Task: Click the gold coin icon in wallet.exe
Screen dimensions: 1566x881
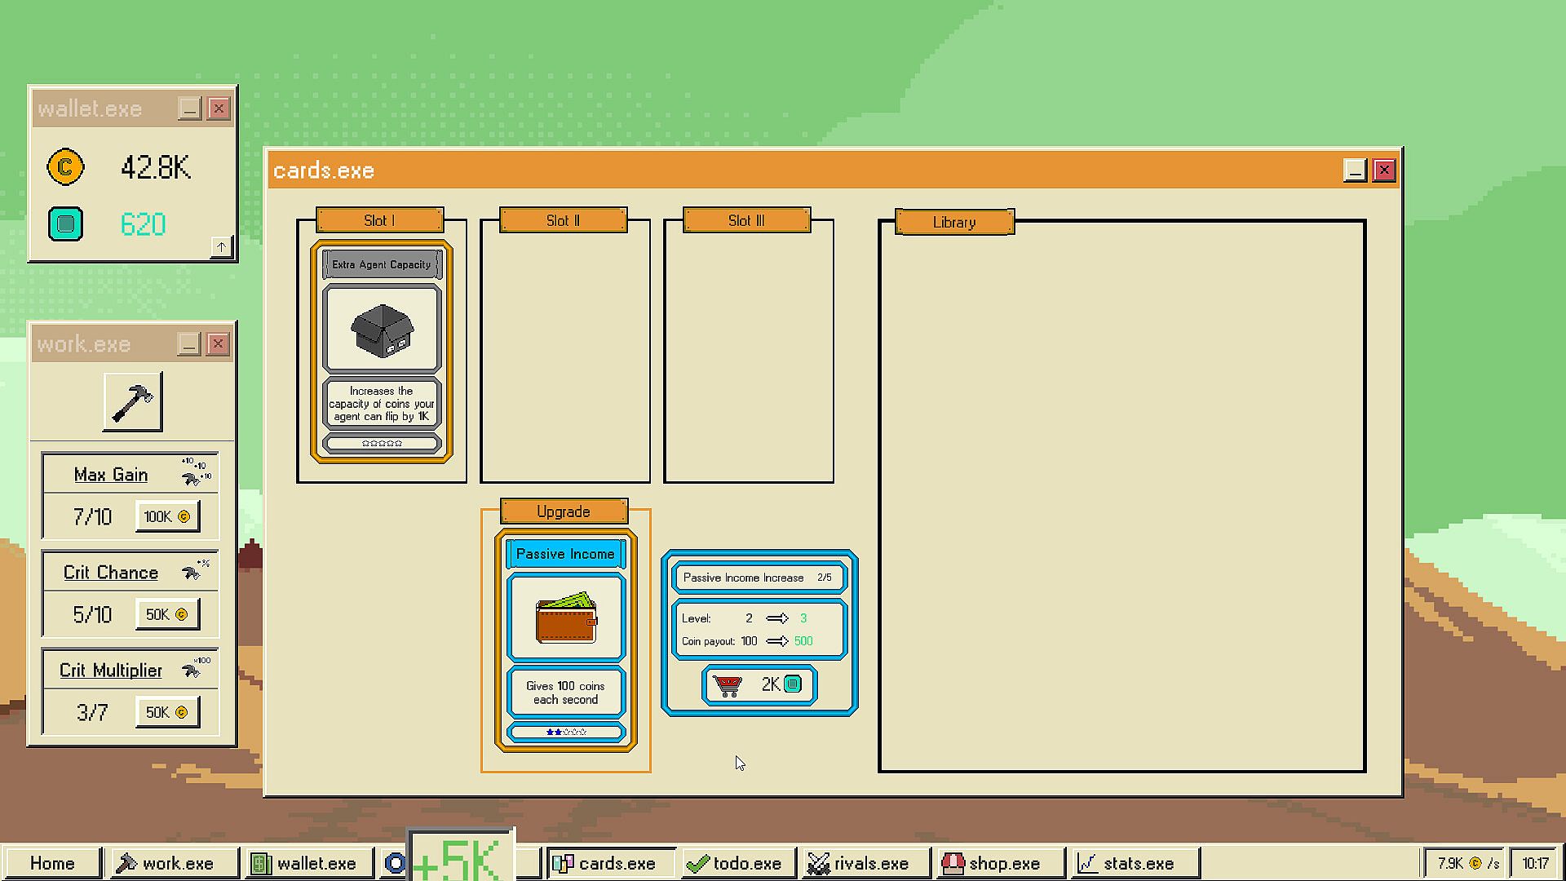Action: pos(65,167)
